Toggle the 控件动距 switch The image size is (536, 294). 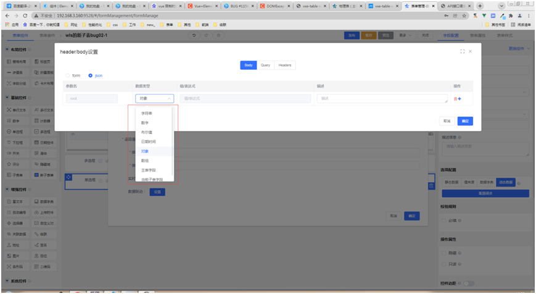[x=468, y=283]
